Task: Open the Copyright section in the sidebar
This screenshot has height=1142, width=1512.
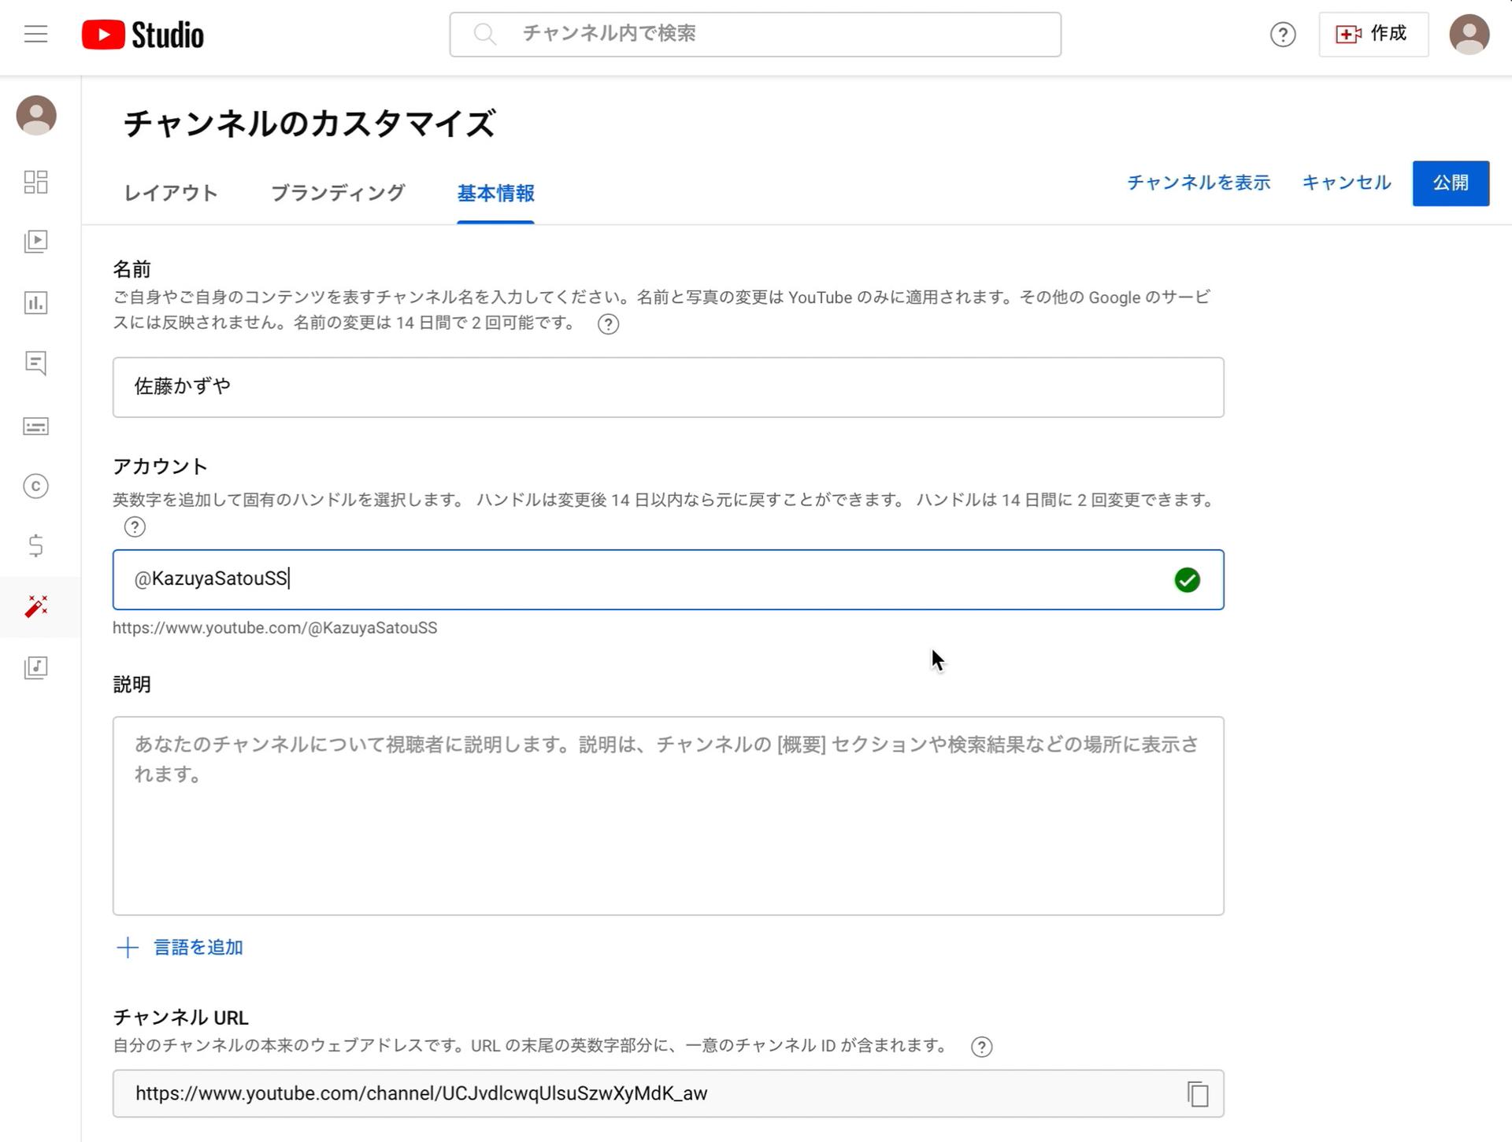Action: (35, 486)
